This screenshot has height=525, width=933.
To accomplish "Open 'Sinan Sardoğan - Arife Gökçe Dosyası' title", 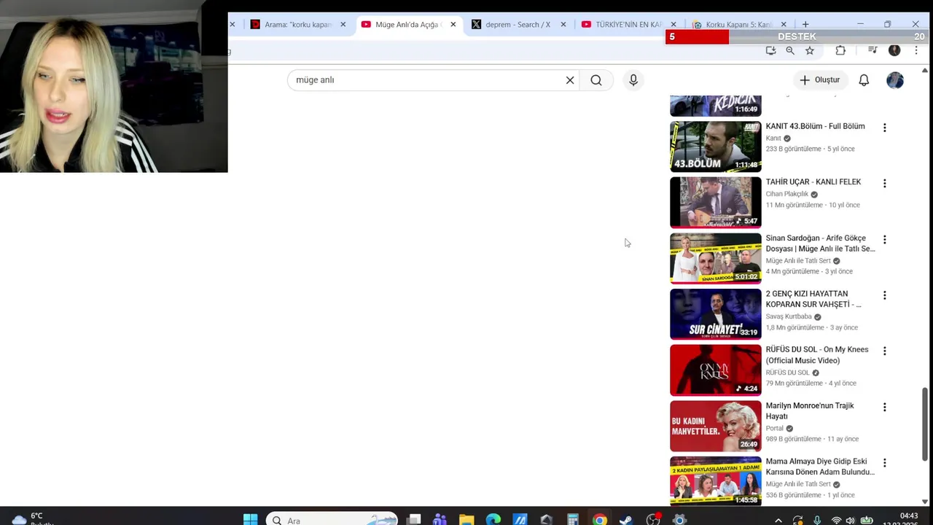I will coord(820,244).
